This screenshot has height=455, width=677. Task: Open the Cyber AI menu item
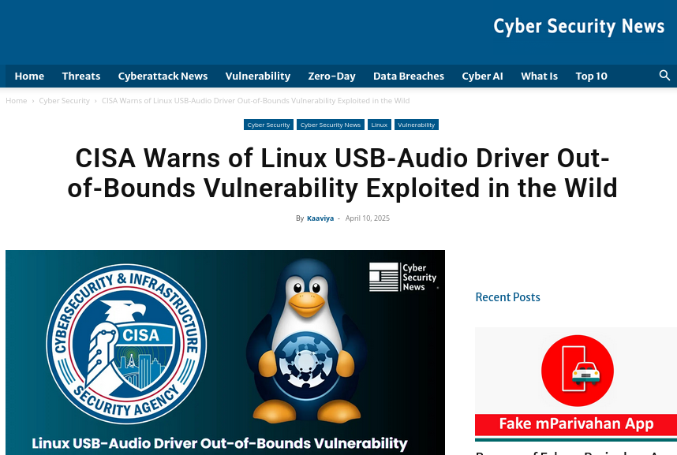482,76
